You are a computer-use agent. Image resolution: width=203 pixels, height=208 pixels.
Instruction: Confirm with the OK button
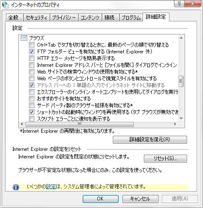click(x=101, y=199)
